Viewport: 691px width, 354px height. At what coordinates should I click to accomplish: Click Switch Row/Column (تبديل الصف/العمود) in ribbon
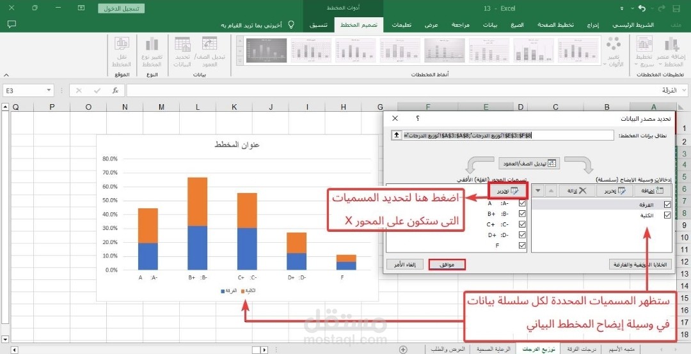pos(210,52)
